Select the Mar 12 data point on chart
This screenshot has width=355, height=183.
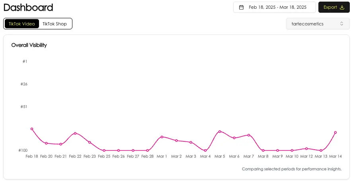[306, 148]
